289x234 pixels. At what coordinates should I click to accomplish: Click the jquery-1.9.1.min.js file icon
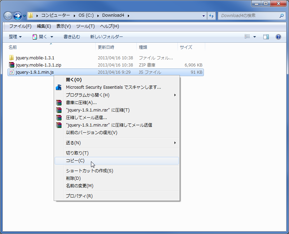pyautogui.click(x=12, y=72)
